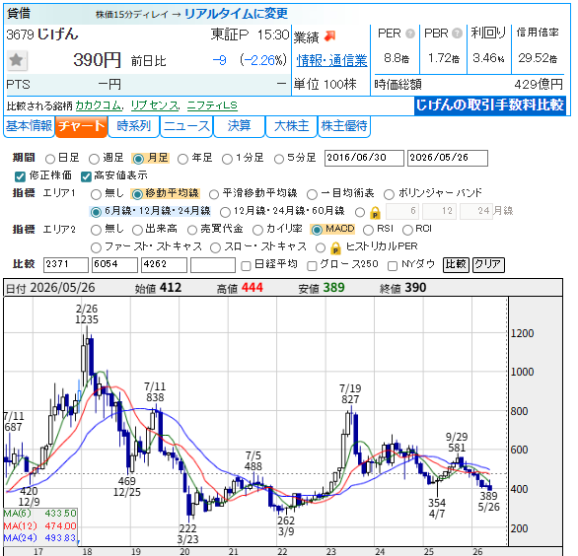Click the MA(24) 493.83 legend value
The image size is (578, 556).
tap(60, 538)
